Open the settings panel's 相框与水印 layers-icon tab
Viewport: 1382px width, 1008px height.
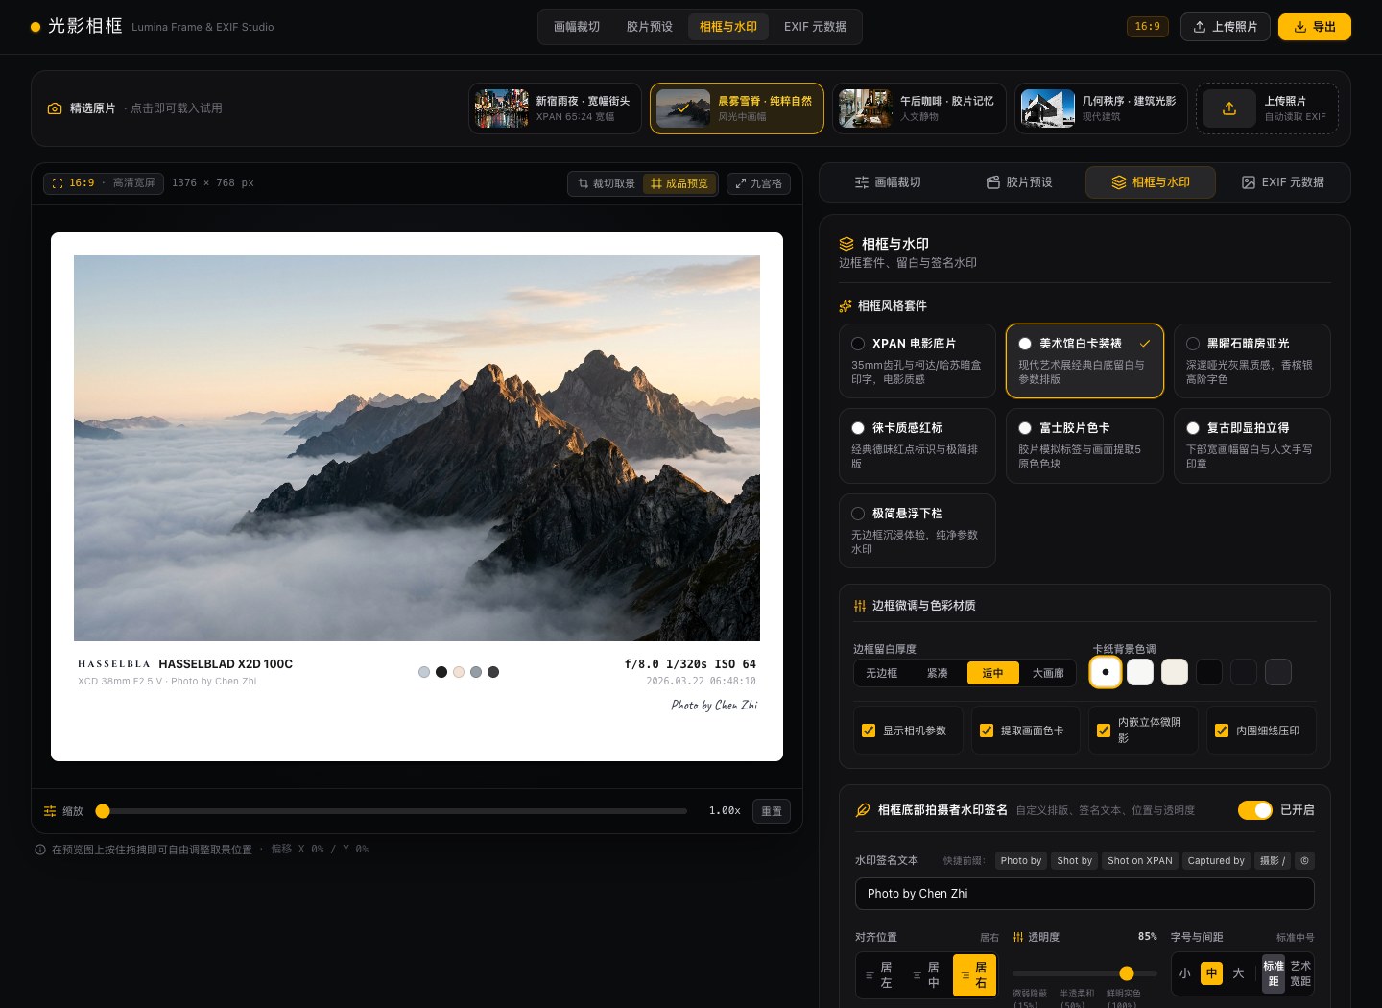pos(1119,182)
